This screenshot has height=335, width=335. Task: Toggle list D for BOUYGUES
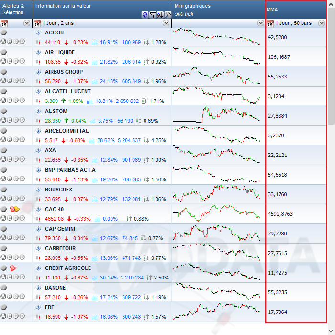click(22, 198)
